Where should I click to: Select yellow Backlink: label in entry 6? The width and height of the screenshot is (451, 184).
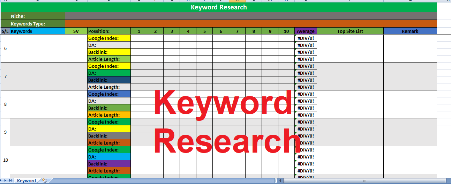click(x=109, y=52)
